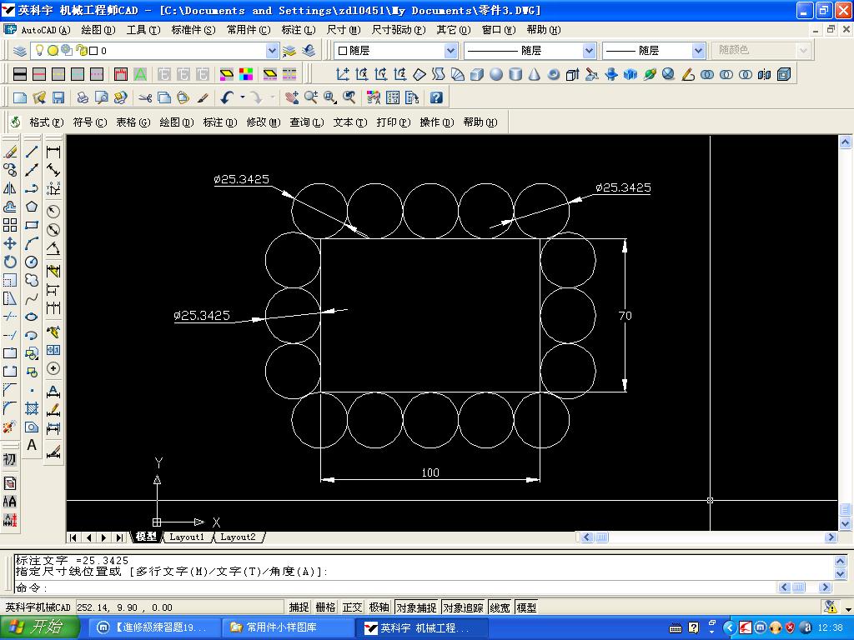Viewport: 854px width, 640px height.
Task: Select the Arc drawing tool
Action: click(x=32, y=243)
